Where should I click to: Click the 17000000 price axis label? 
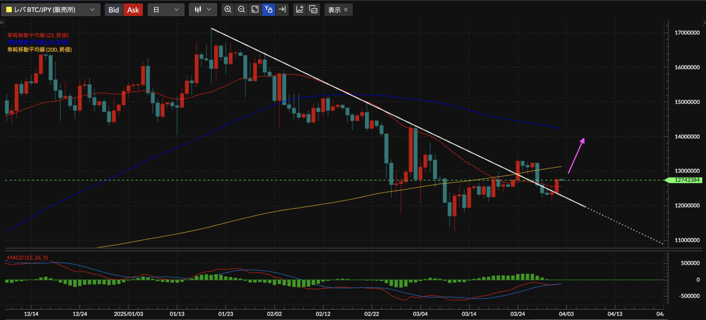[687, 33]
